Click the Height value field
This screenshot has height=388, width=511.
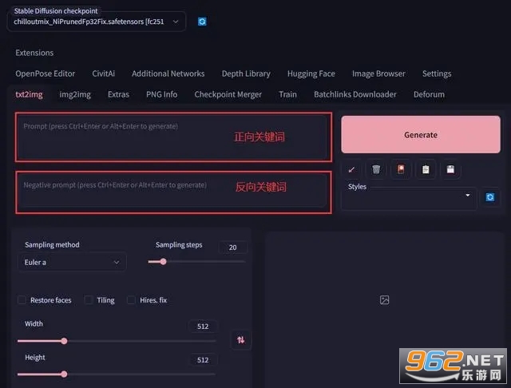point(203,359)
